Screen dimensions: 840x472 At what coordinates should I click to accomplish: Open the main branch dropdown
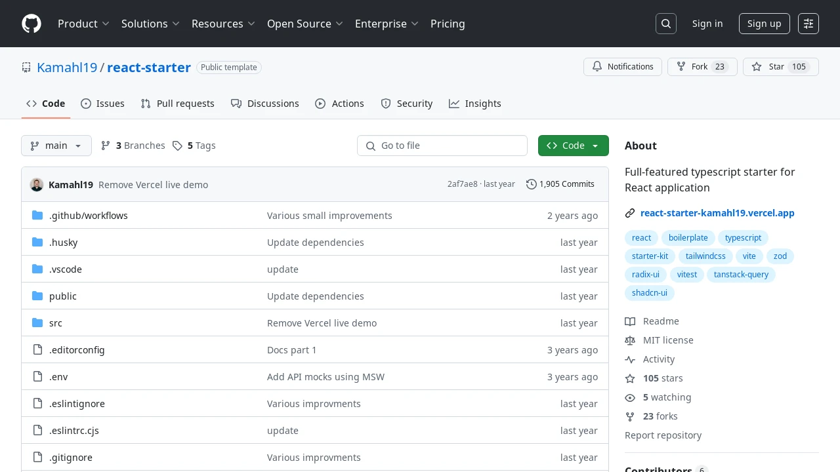click(x=56, y=146)
